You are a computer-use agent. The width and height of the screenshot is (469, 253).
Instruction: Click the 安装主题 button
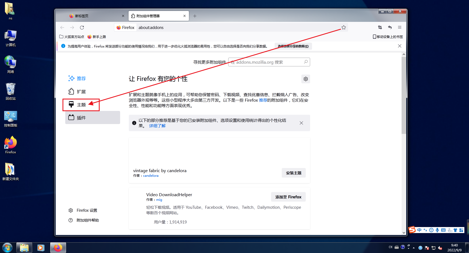point(294,173)
